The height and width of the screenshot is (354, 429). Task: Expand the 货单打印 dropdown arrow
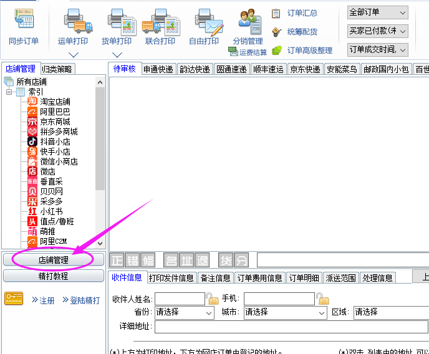[x=117, y=55]
